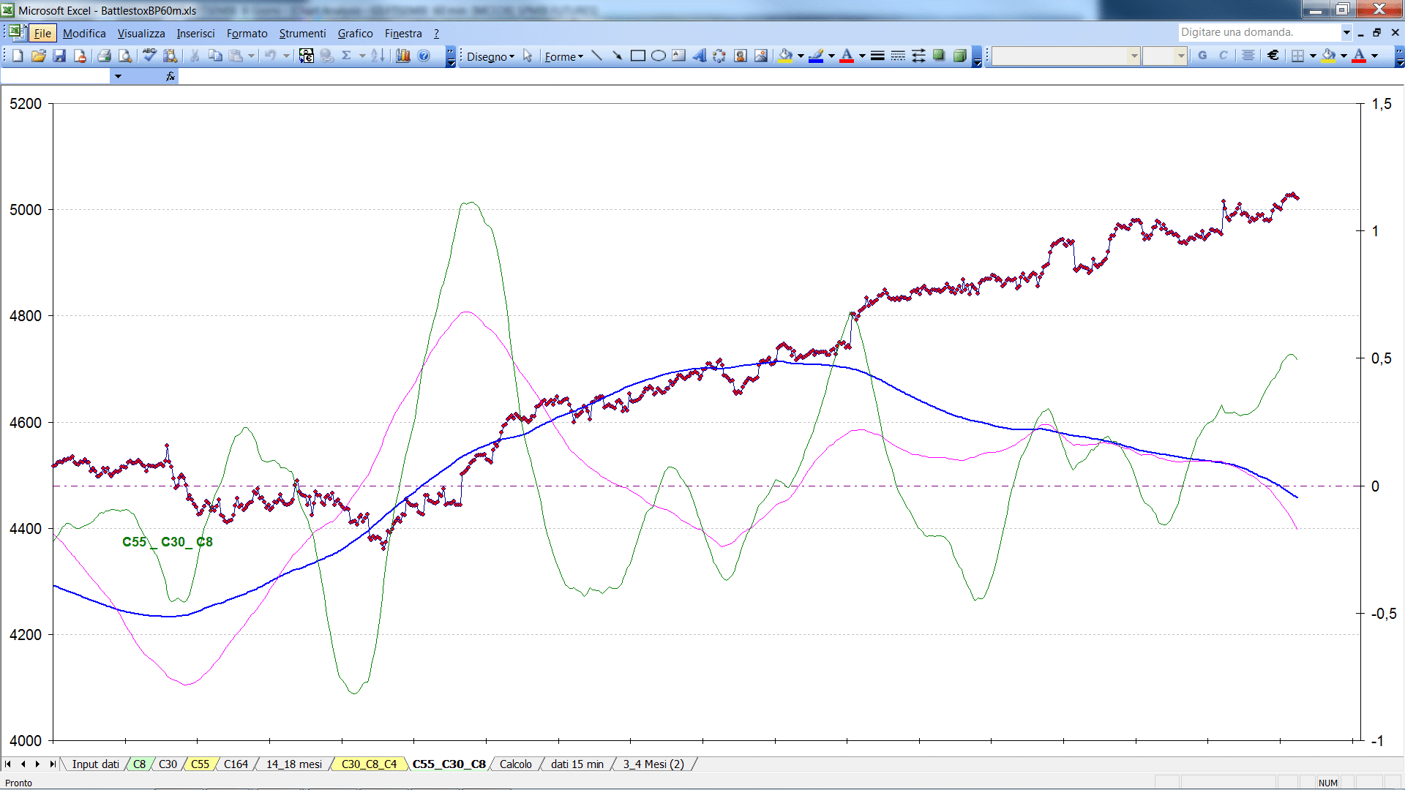
Task: Apply drawing Fill Color yellow paint bucket
Action: (786, 56)
